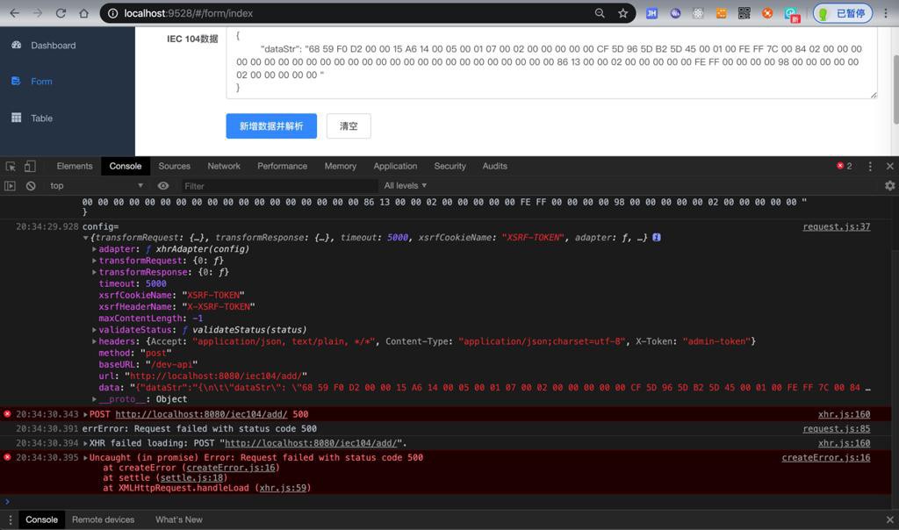Open Remote devices drawer tab

(104, 519)
